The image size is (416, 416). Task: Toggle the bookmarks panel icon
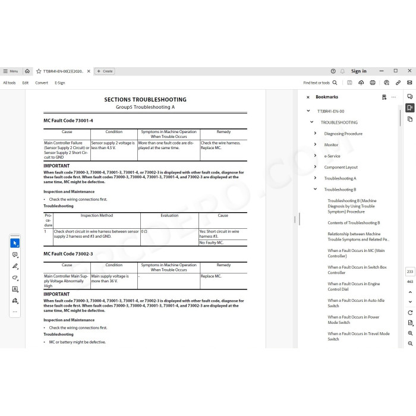pos(410,108)
